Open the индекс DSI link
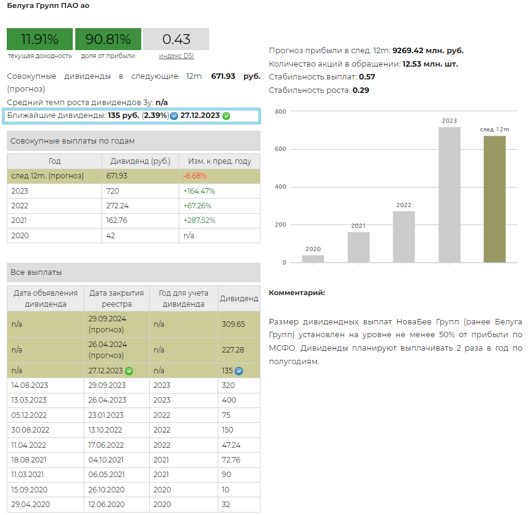Screen dimensions: 532x515 click(x=176, y=56)
